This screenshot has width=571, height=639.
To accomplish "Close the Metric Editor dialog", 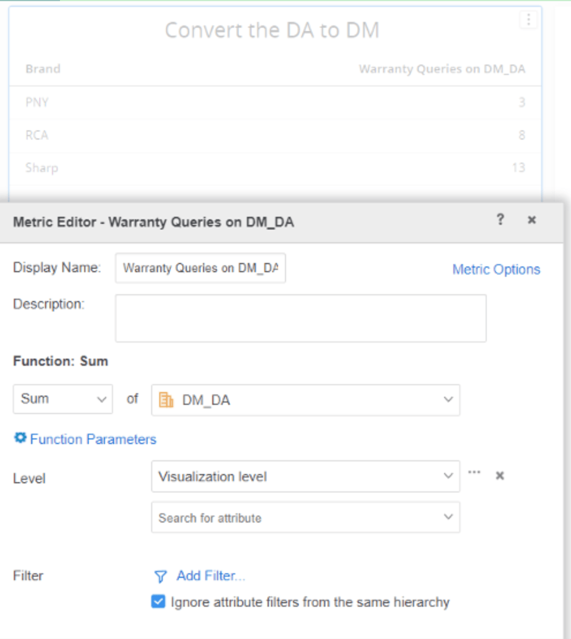I will (532, 220).
